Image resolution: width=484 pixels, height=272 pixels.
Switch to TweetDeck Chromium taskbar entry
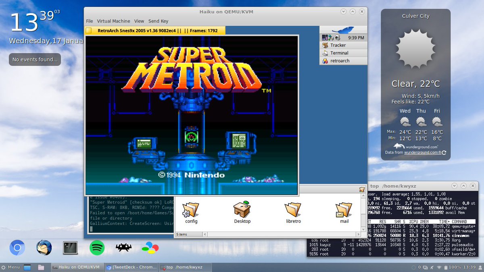(131, 267)
